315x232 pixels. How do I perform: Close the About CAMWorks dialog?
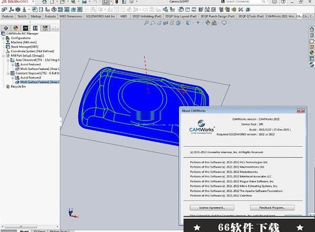[x=300, y=111]
